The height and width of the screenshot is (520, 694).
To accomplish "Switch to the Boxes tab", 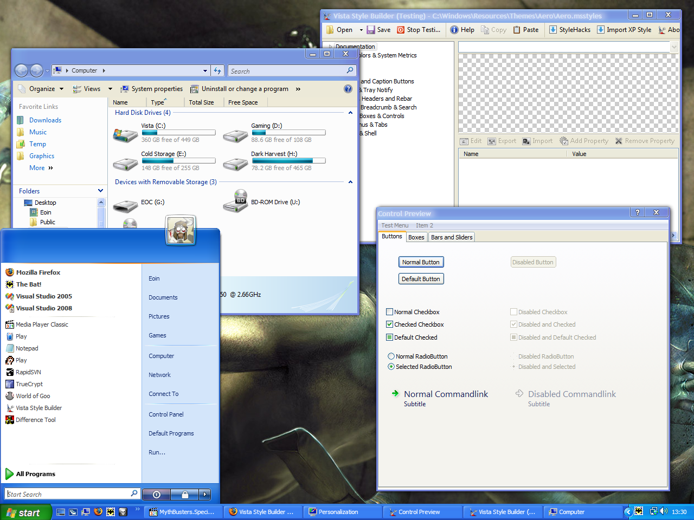I will (x=416, y=237).
